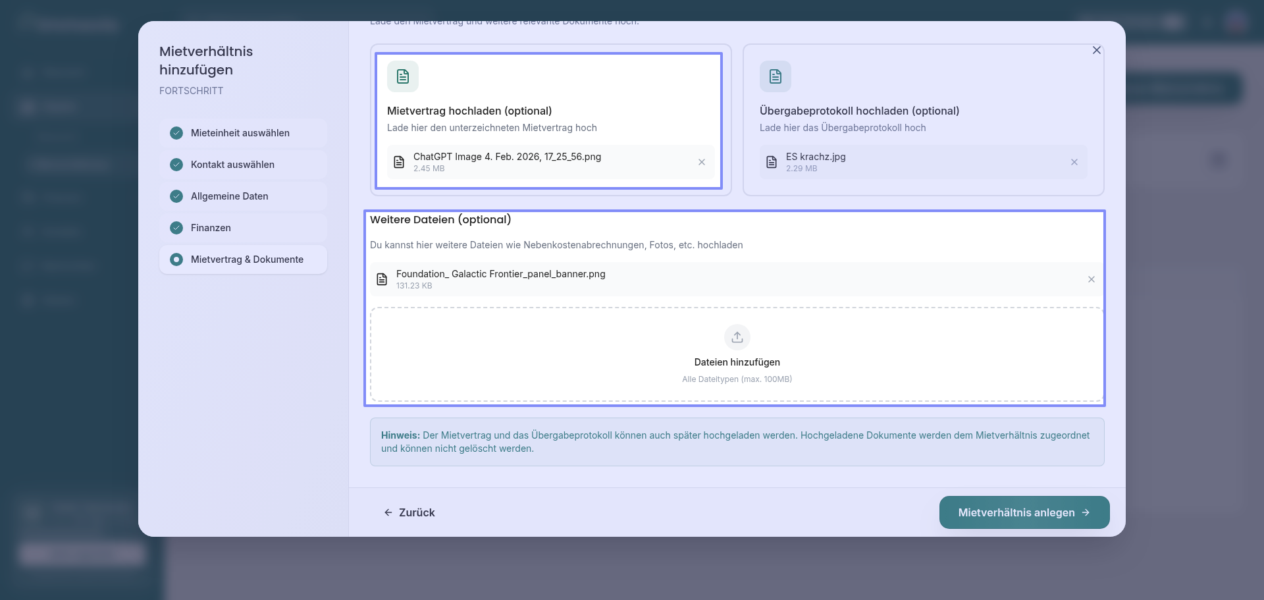Screen dimensions: 1264x600
Task: Click the Mietvertrag hochladen card
Action: (549, 111)
